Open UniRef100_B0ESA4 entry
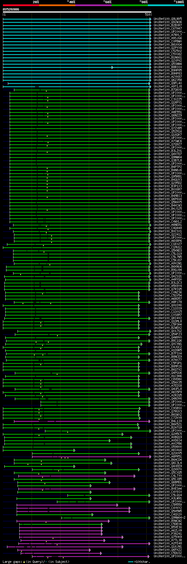This screenshot has width=187, height=564. click(167, 489)
